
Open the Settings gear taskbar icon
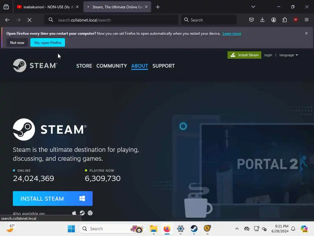[x=180, y=229]
